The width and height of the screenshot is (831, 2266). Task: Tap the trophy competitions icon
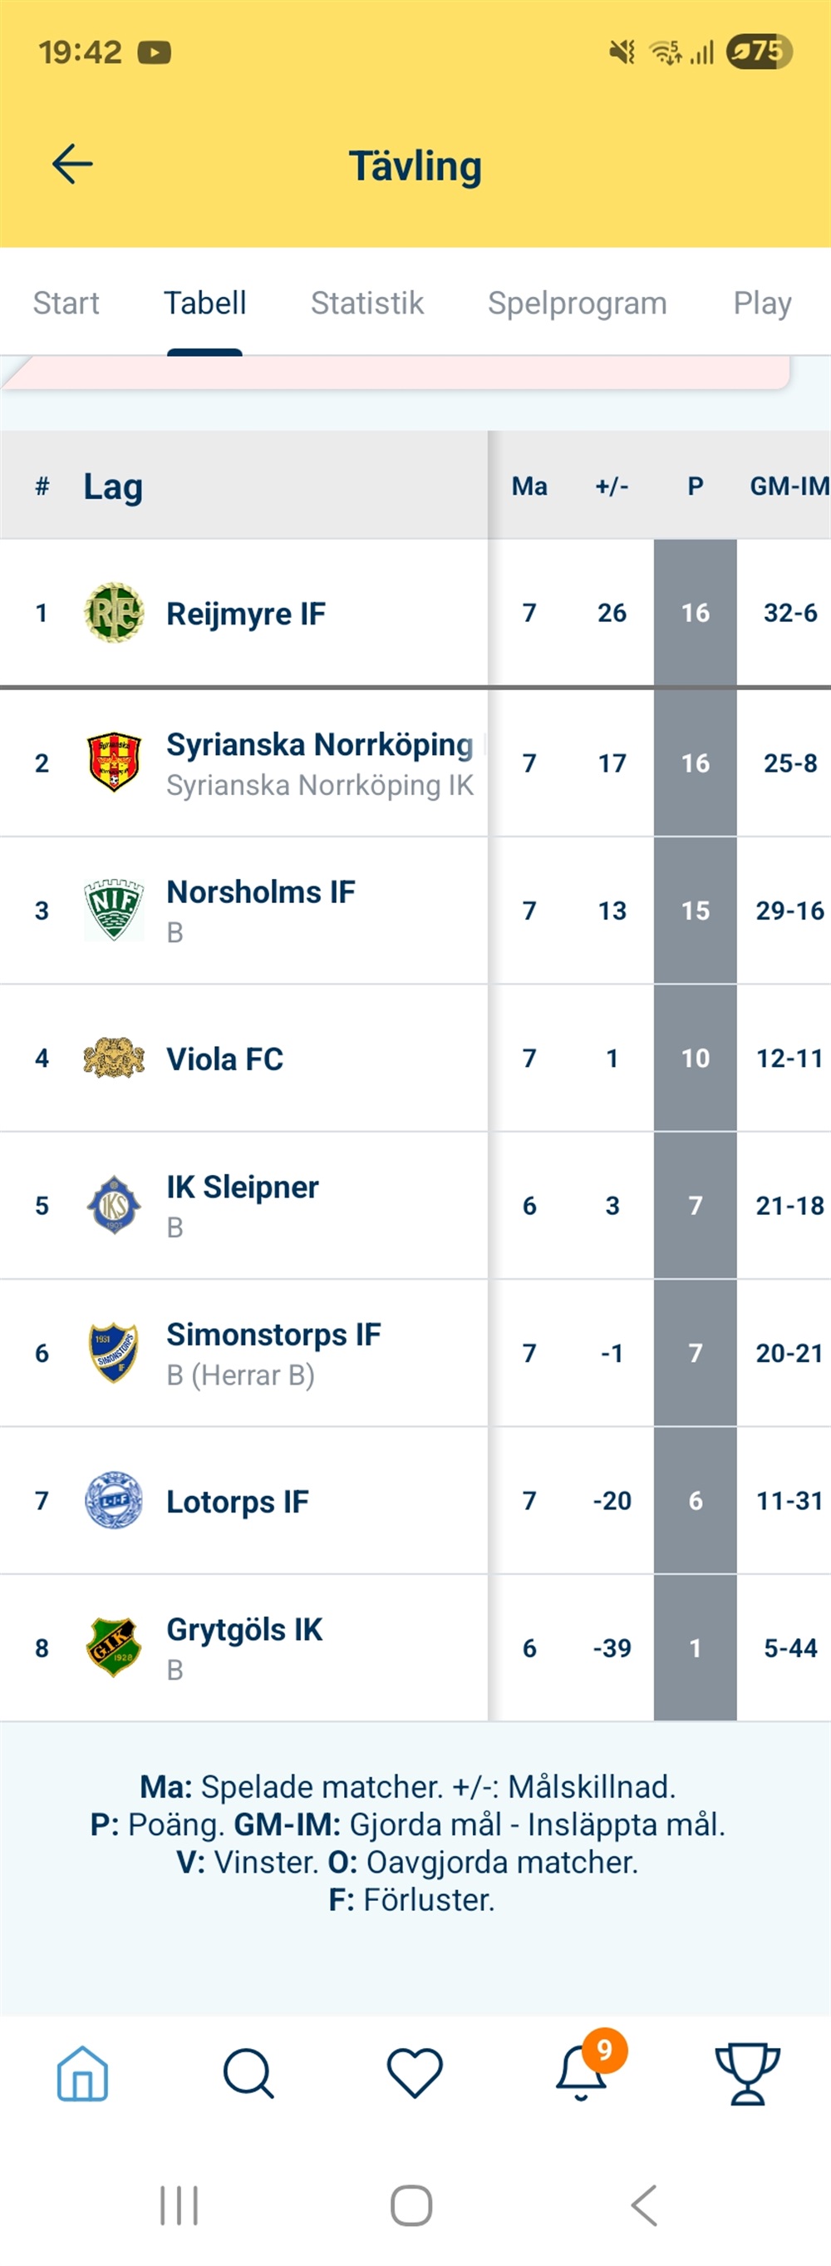click(x=746, y=2073)
